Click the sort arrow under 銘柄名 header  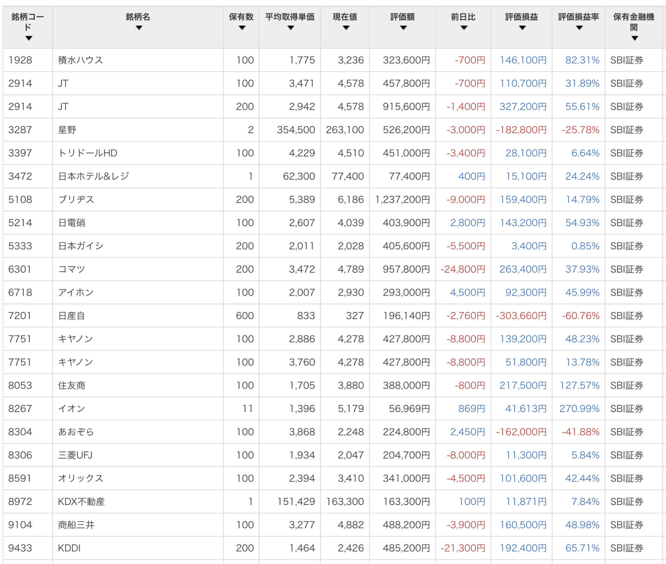139,28
